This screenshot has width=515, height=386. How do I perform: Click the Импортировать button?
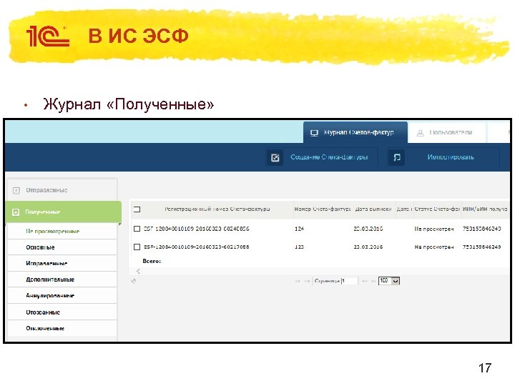point(443,157)
